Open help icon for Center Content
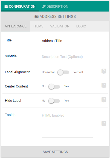The width and height of the screenshot is (110, 158). click(x=104, y=86)
